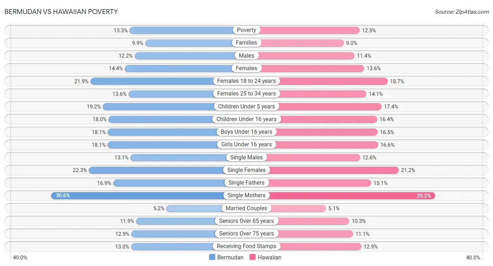
Task: Click the Seniors Over 75 years label
Action: point(246,233)
